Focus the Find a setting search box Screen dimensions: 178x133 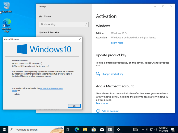coord(64,24)
